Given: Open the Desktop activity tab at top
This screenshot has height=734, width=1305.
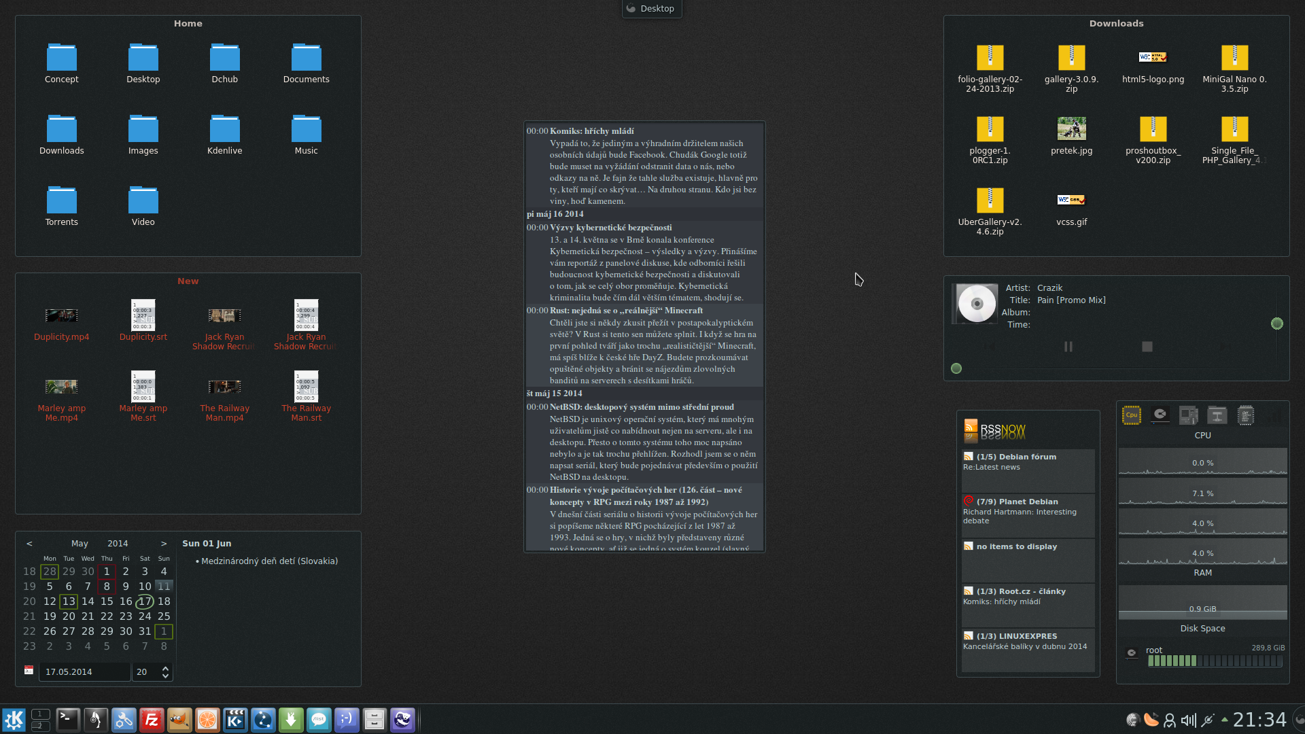Looking at the screenshot, I should point(651,9).
